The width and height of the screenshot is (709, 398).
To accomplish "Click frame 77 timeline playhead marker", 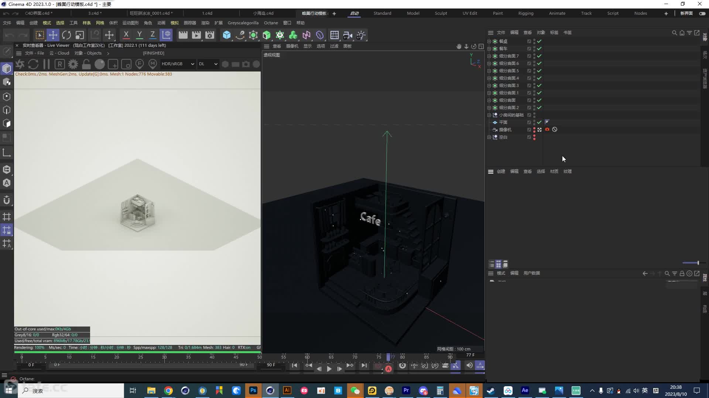I will pyautogui.click(x=388, y=357).
